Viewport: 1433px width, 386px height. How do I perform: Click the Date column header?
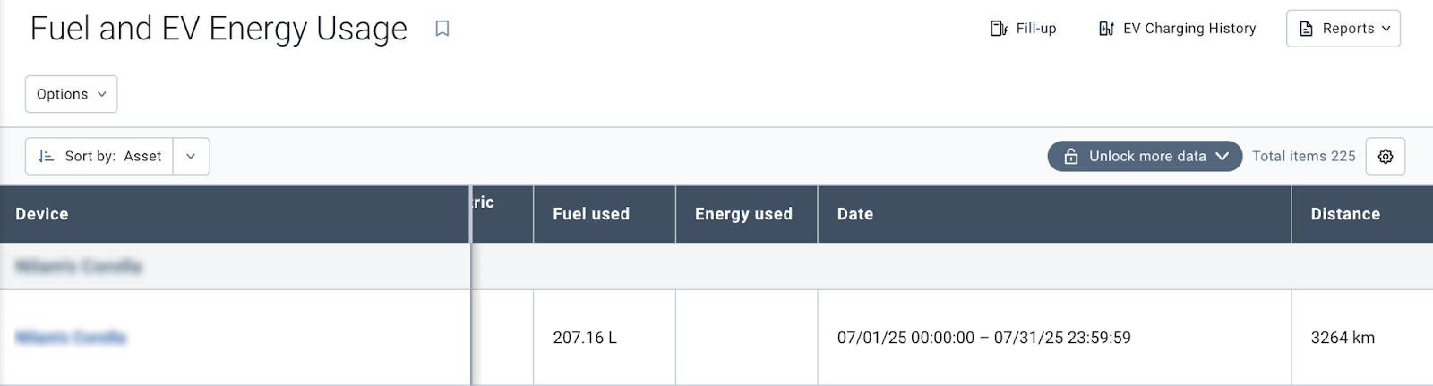(854, 214)
